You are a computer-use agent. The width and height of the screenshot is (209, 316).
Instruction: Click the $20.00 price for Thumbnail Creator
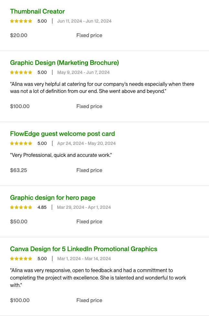click(x=19, y=35)
